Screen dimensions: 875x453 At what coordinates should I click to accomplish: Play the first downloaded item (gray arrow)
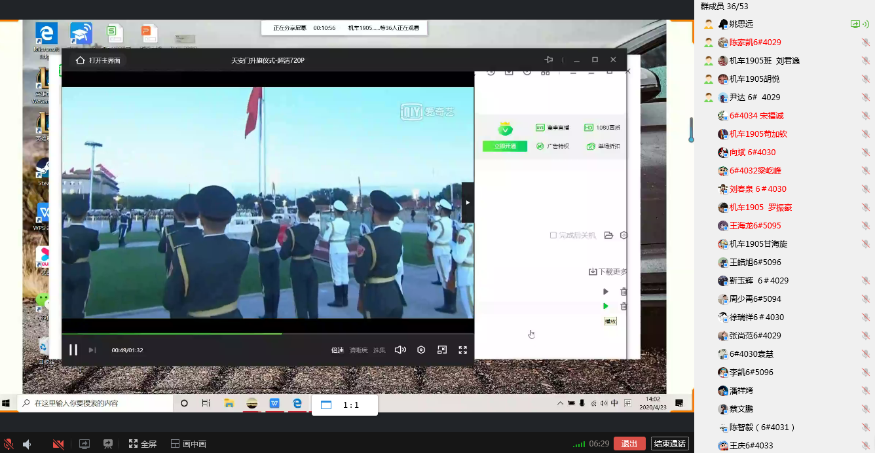point(606,291)
